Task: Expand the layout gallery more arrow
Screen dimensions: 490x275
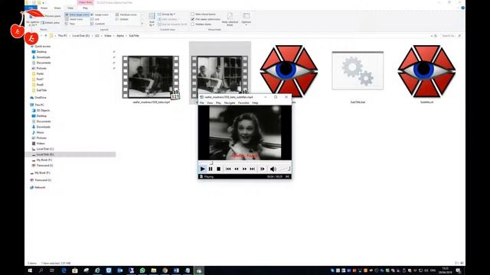Action: click(142, 24)
